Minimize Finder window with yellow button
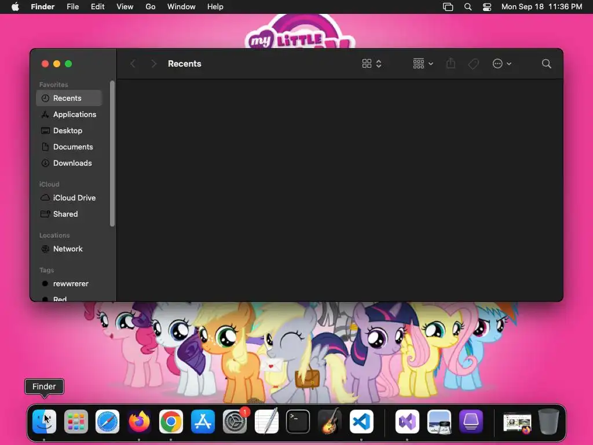Viewport: 593px width, 445px height. point(57,64)
